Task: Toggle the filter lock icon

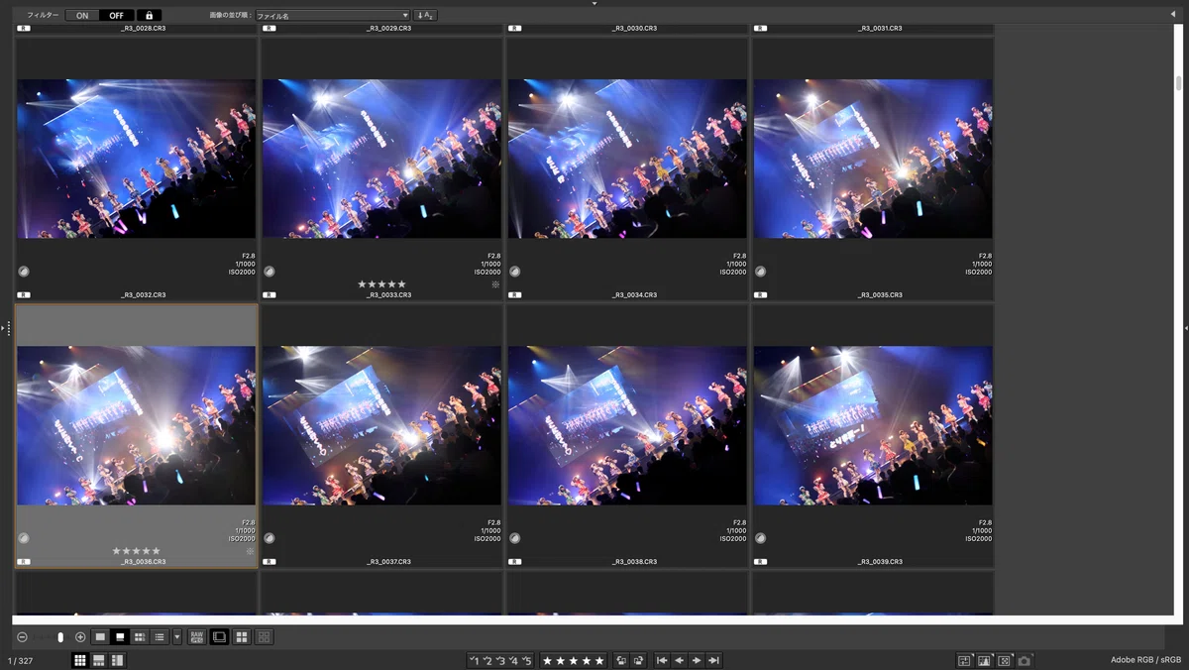Action: click(x=149, y=16)
